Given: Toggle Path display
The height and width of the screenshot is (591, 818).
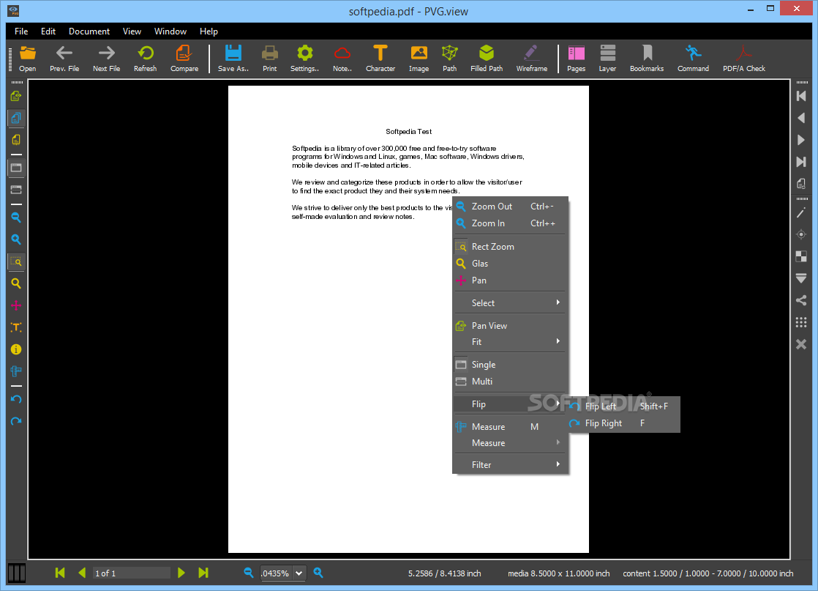Looking at the screenshot, I should pos(450,59).
